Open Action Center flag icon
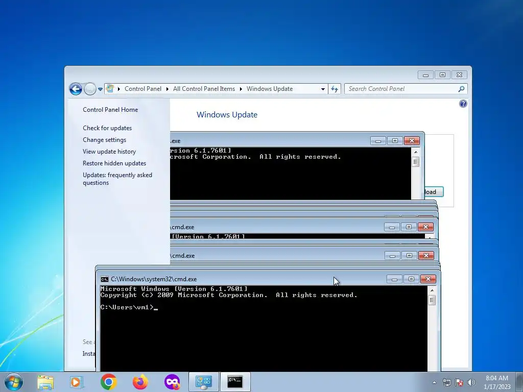The image size is (523, 392). click(x=459, y=382)
